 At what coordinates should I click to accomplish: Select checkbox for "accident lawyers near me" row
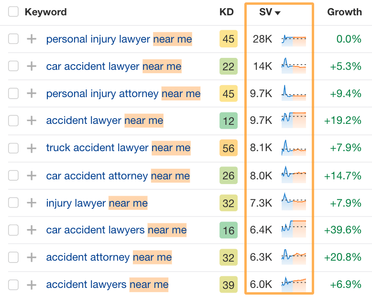14,285
